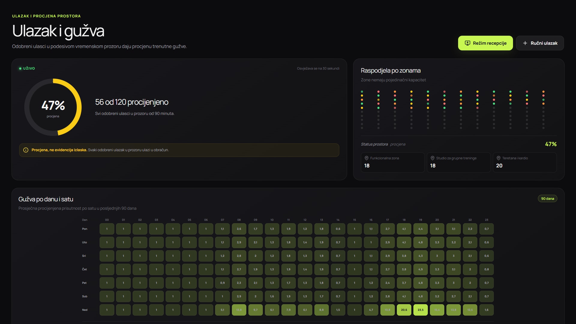This screenshot has width=576, height=324.
Task: Click the info icon in the Procjena notice
Action: click(26, 150)
